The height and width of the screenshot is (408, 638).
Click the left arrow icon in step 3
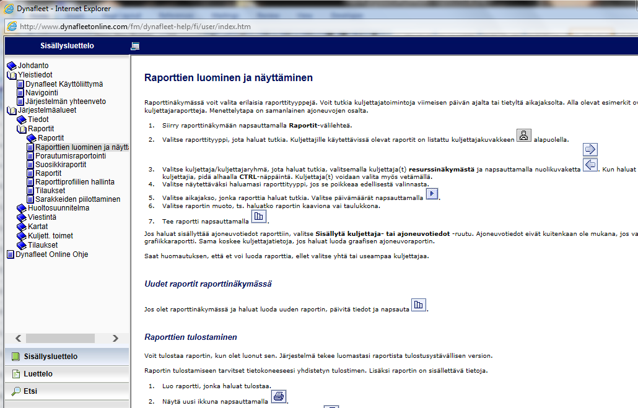click(590, 165)
